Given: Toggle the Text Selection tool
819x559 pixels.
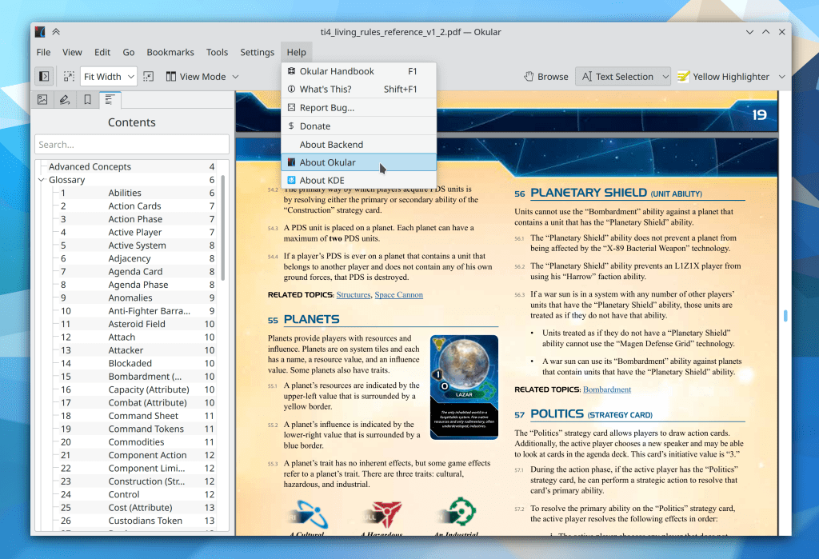Looking at the screenshot, I should [x=617, y=77].
